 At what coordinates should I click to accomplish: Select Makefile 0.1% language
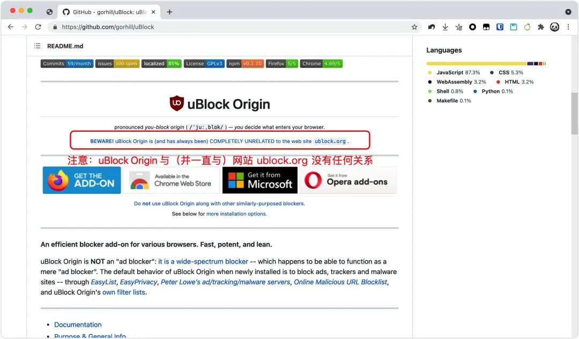coord(449,101)
